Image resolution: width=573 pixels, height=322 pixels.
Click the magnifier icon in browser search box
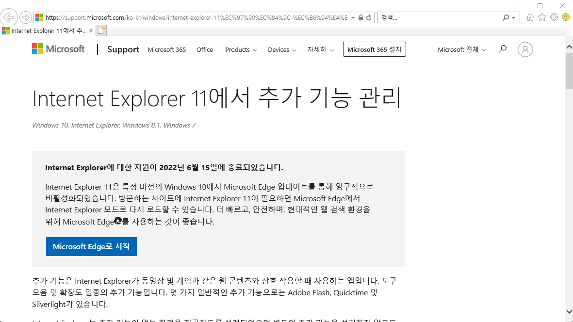(x=506, y=17)
